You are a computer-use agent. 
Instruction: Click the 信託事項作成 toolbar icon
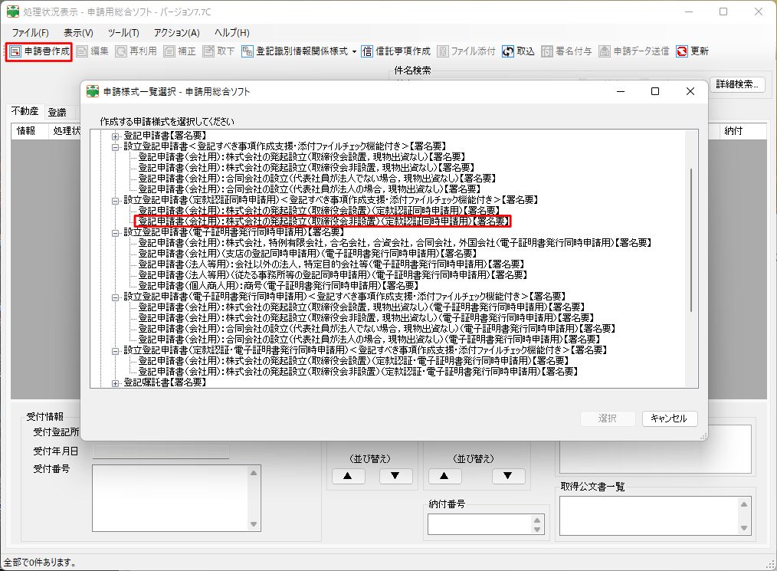(368, 51)
